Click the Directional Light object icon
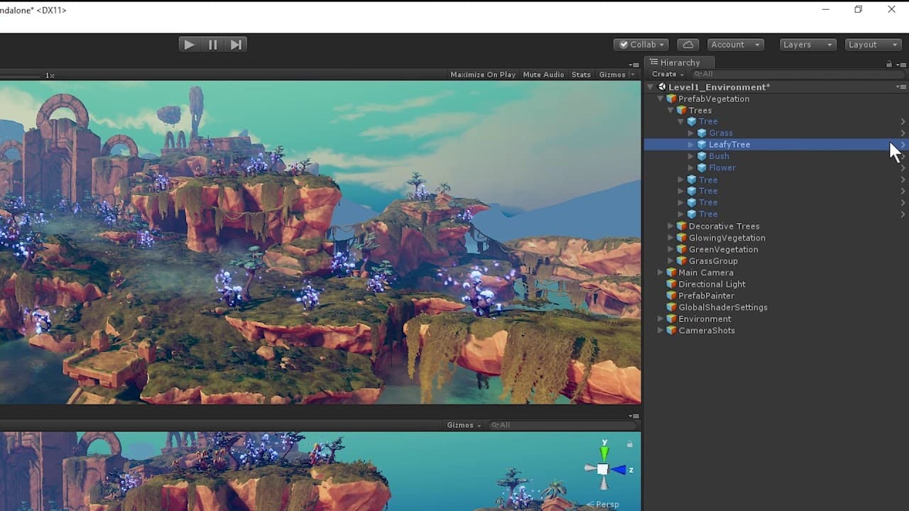 pos(671,284)
